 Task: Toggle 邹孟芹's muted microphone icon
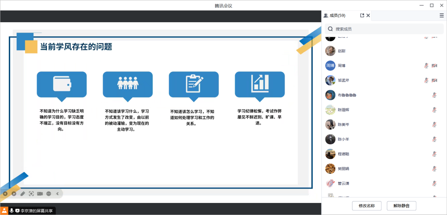click(426, 80)
